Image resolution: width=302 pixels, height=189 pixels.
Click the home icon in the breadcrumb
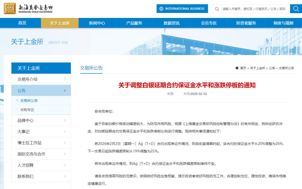click(x=237, y=68)
